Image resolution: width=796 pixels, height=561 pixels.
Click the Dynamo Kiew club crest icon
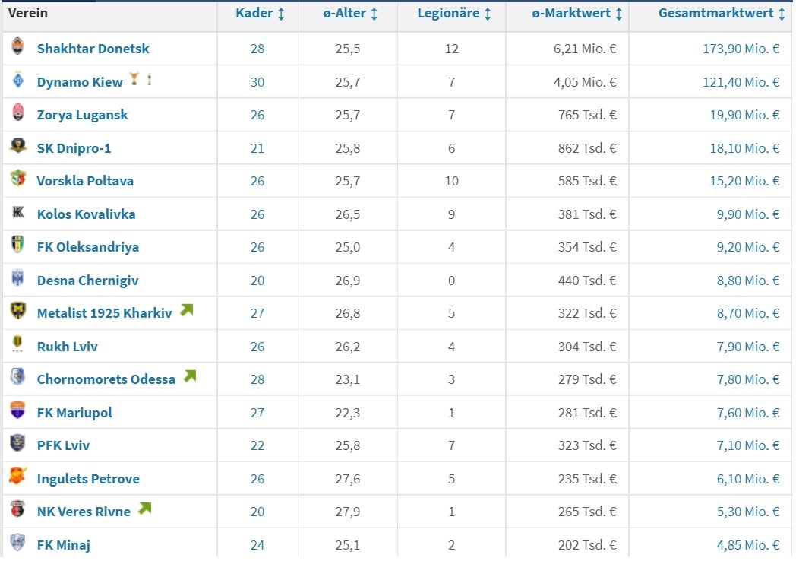tap(18, 81)
